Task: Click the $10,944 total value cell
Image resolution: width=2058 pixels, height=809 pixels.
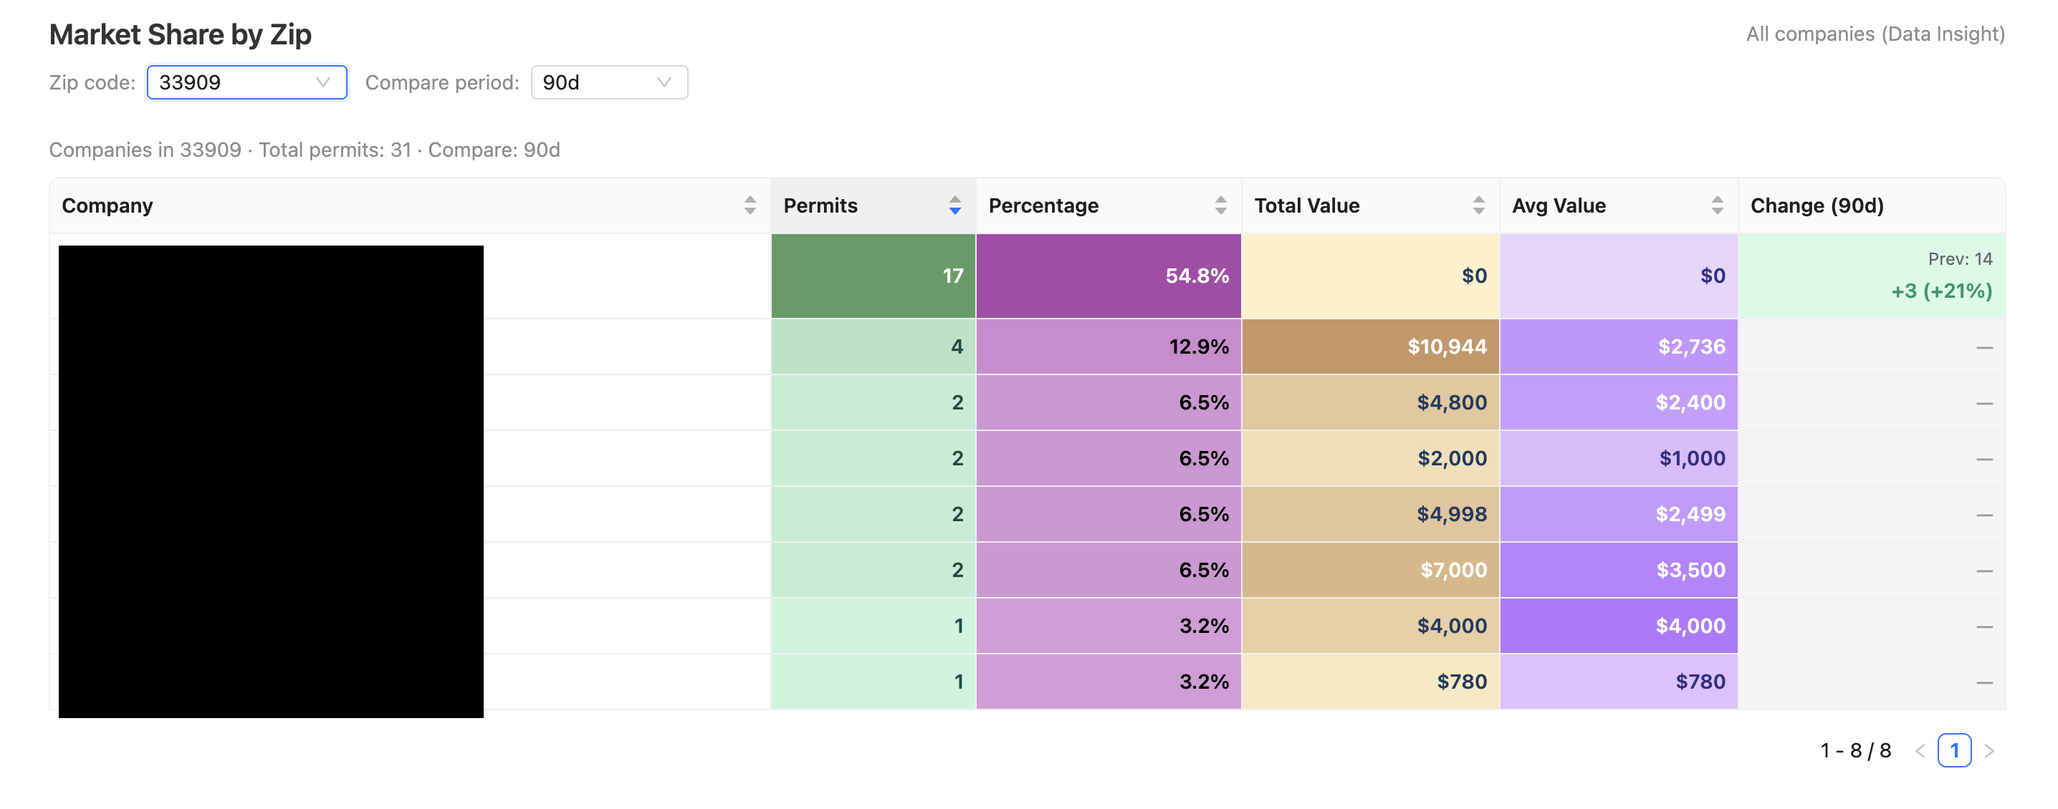Action: pyautogui.click(x=1370, y=347)
